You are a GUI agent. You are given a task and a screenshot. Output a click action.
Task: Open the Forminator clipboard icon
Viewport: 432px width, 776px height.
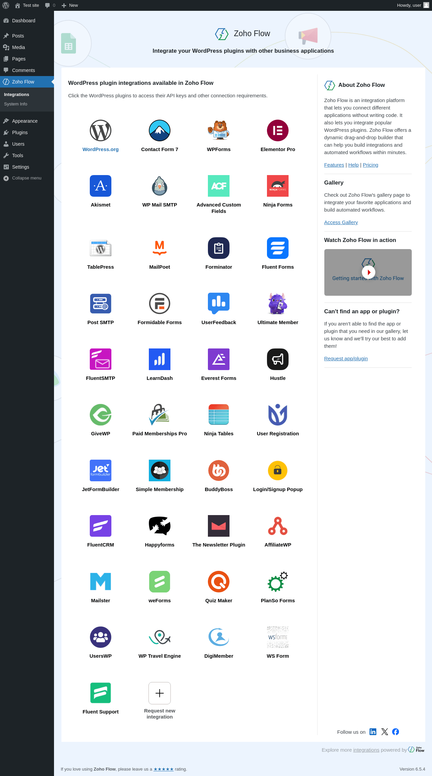(219, 248)
